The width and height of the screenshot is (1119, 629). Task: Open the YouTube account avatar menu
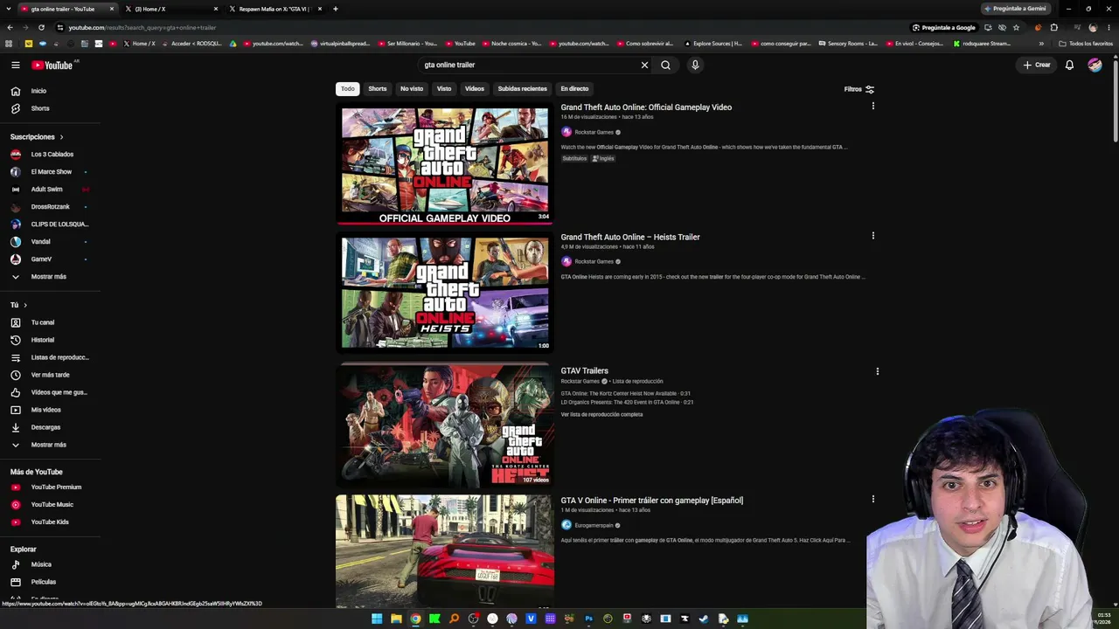pyautogui.click(x=1095, y=65)
